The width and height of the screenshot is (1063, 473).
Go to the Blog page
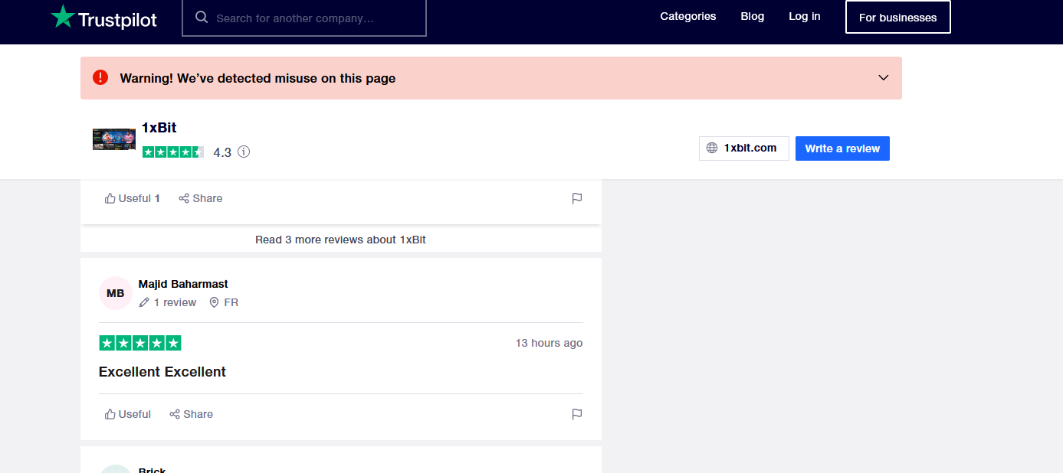(x=753, y=16)
